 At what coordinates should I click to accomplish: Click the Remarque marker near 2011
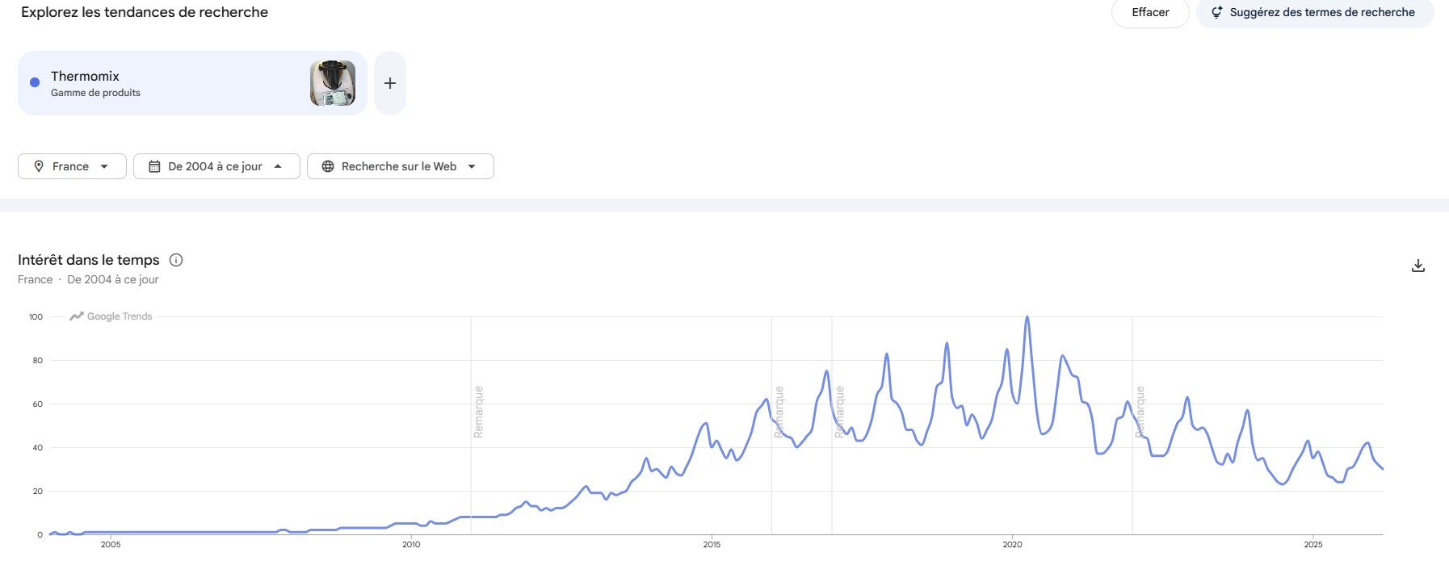(x=478, y=412)
